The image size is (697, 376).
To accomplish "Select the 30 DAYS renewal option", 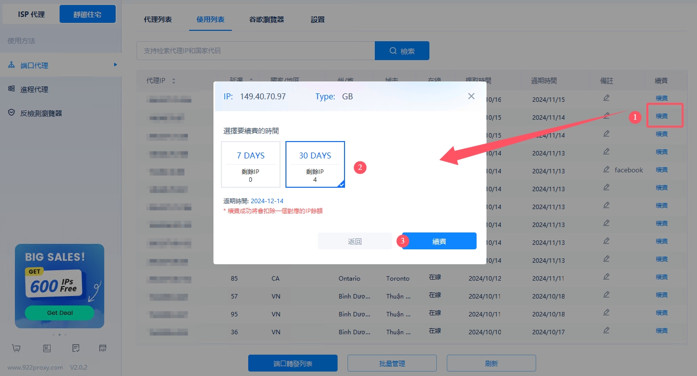I will [x=315, y=164].
